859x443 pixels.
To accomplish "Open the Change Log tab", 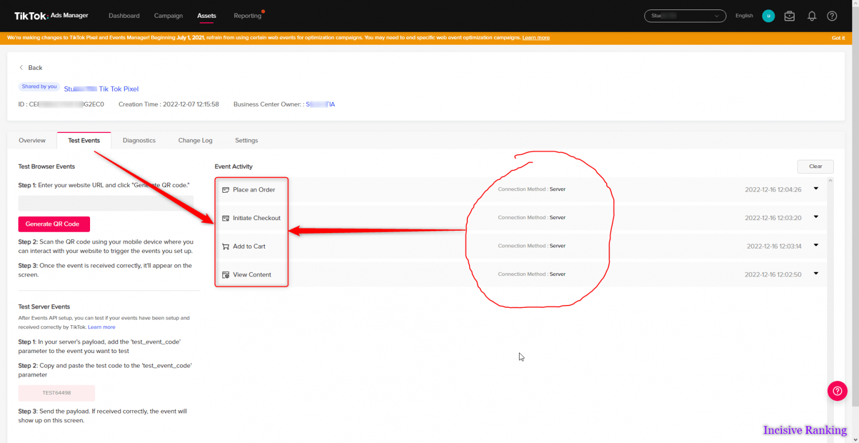I will 195,141.
